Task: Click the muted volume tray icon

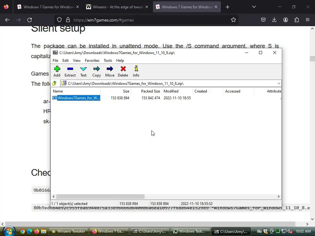Action: click(x=290, y=231)
